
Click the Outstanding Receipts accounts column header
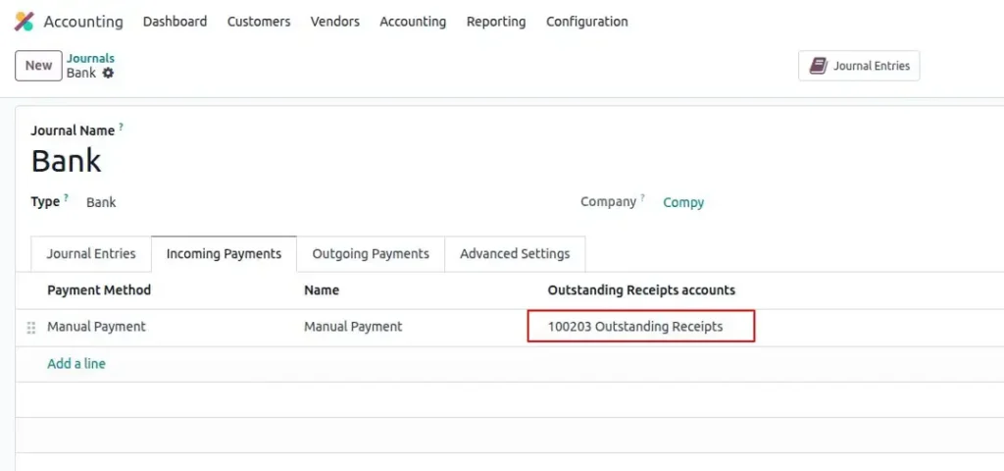point(641,290)
